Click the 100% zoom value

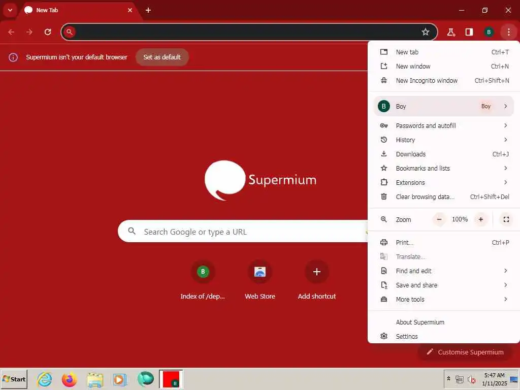(x=460, y=219)
